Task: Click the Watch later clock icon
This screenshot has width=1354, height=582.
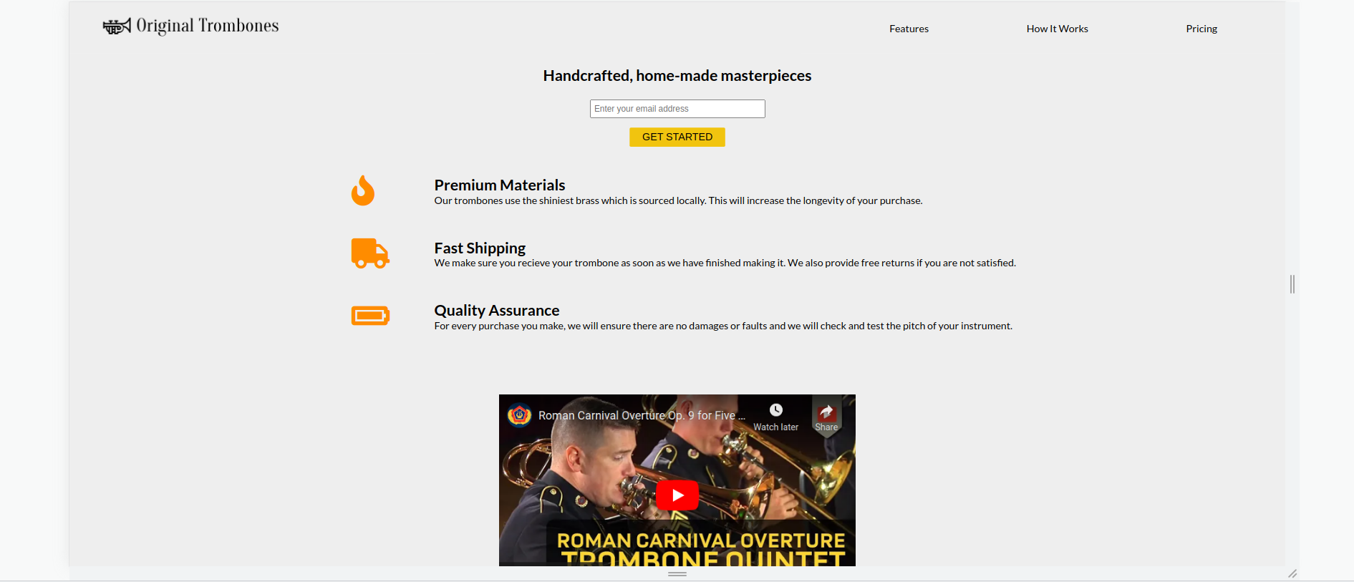Action: pyautogui.click(x=776, y=410)
